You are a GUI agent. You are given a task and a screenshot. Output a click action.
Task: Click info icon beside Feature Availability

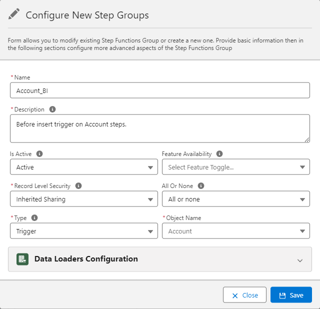pos(219,154)
